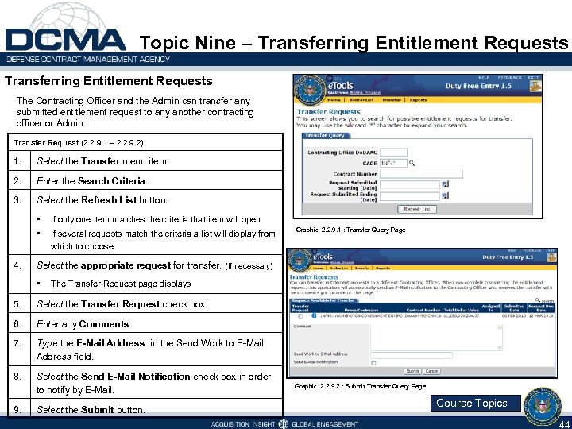This screenshot has height=429, width=572.
Task: Open Broker List menu in Submit Transfer page
Action: [340, 269]
